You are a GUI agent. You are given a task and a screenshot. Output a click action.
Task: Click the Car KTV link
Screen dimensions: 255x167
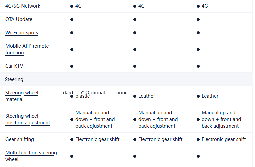(x=14, y=66)
